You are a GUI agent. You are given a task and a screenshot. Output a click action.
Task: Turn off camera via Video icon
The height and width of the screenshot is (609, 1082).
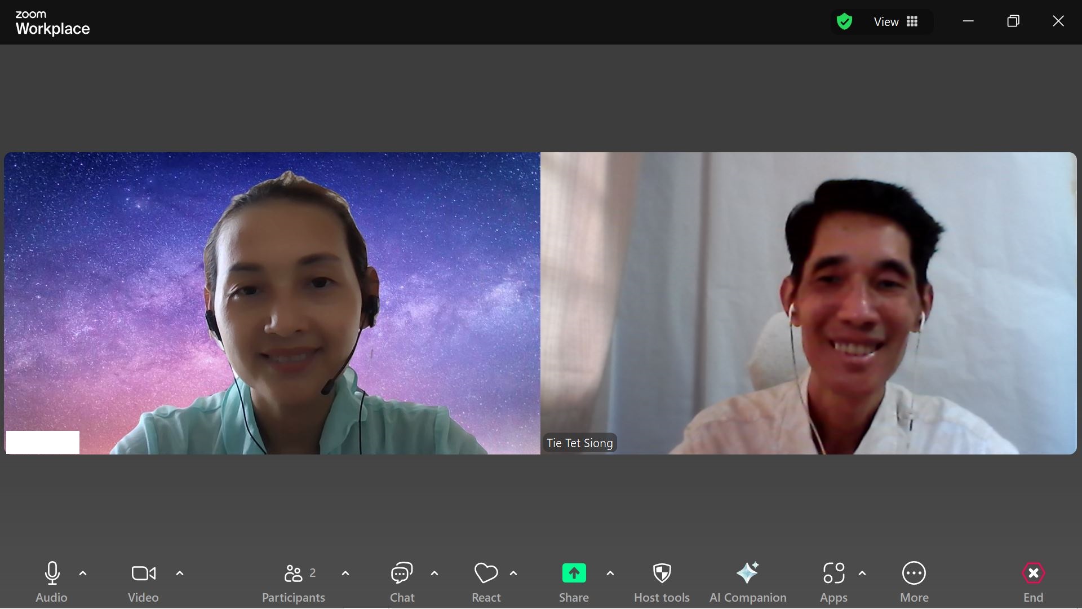click(143, 573)
